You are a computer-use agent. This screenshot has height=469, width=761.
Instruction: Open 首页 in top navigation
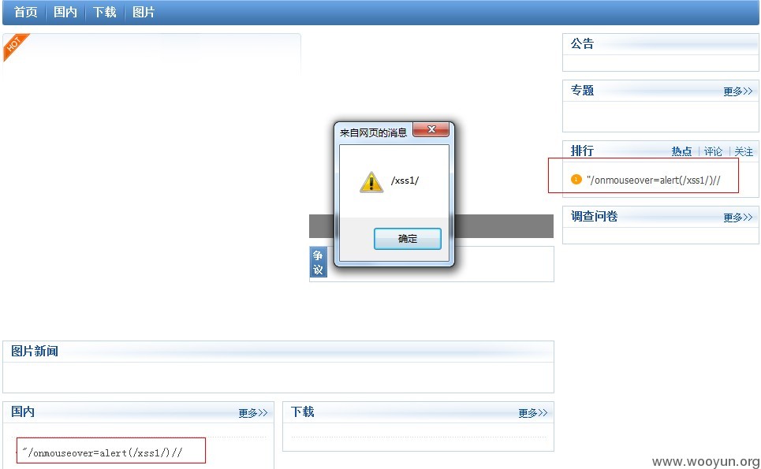point(26,12)
